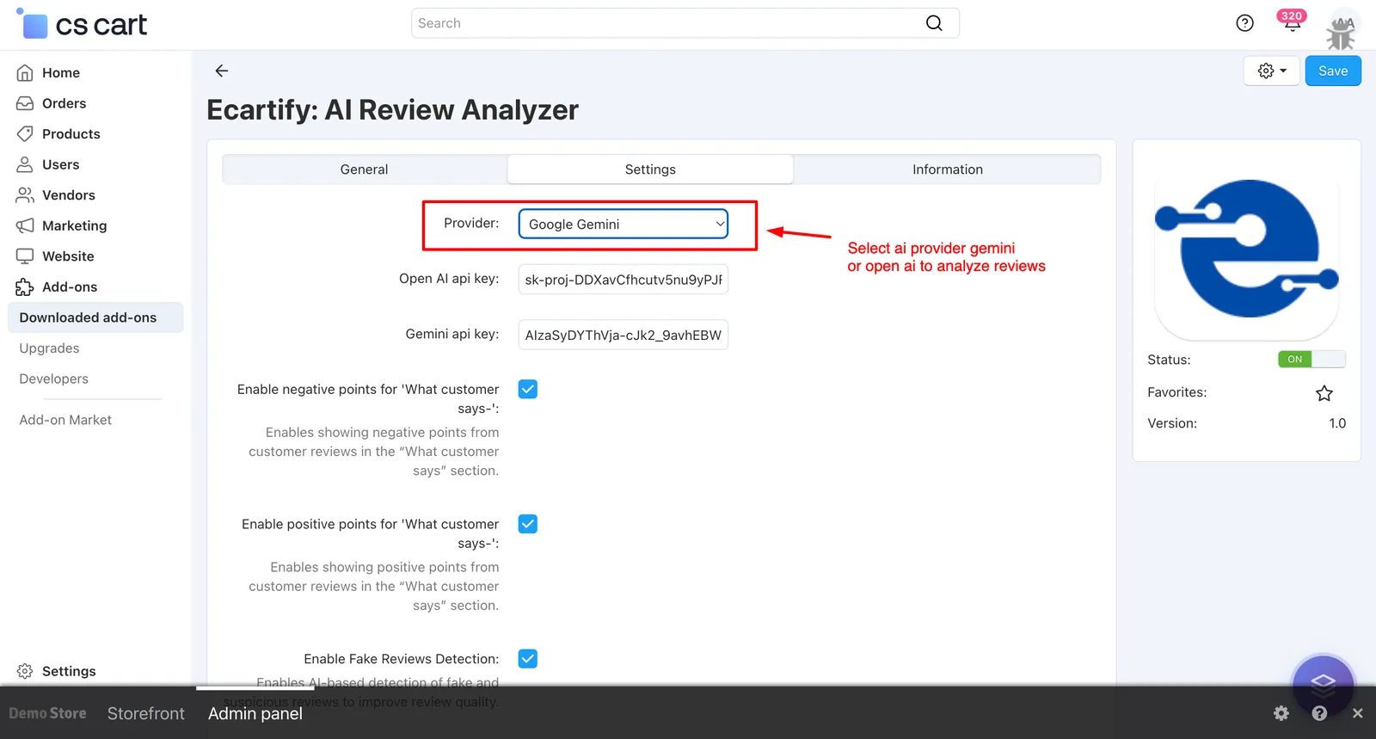Uncheck Enable Fake Reviews Detection checkbox
This screenshot has width=1376, height=739.
pyautogui.click(x=528, y=659)
